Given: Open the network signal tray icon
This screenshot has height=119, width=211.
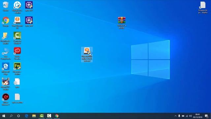Looking at the screenshot, I should point(187,116).
